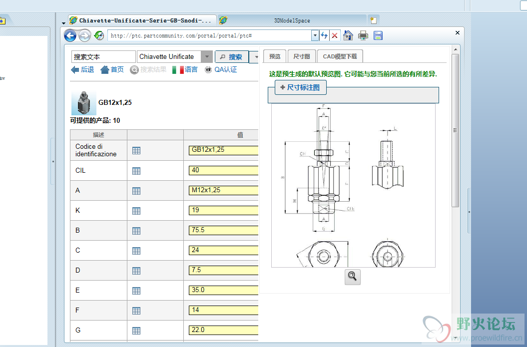Click the browser back arrow button

pos(70,35)
